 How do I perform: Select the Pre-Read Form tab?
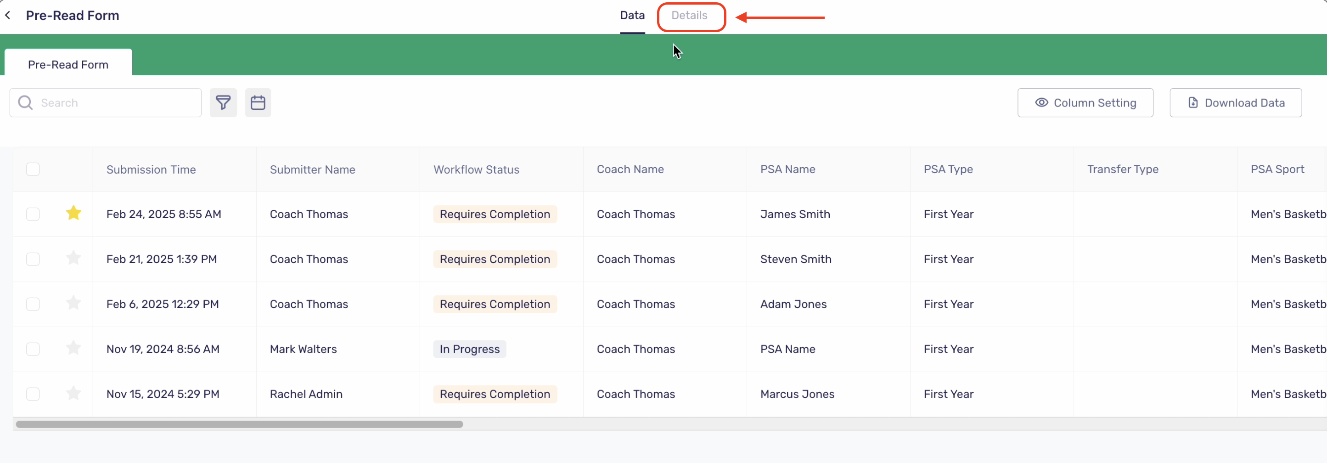68,64
